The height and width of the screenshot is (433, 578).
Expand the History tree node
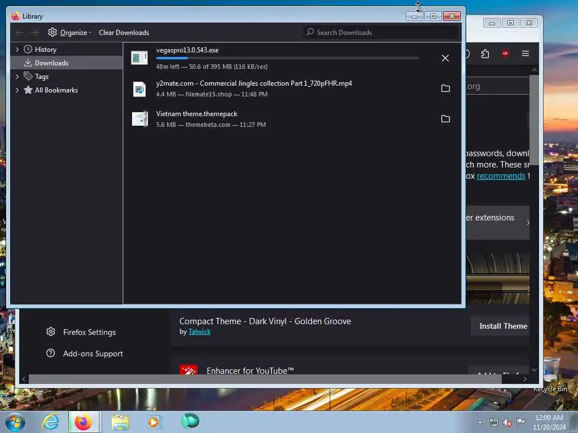tap(17, 50)
